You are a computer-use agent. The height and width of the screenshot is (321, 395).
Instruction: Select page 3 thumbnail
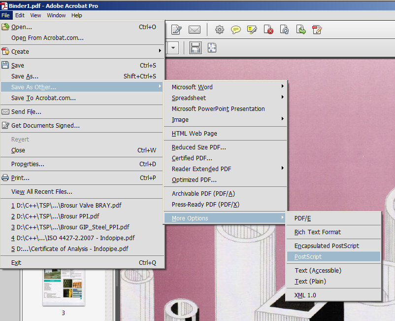click(x=64, y=287)
